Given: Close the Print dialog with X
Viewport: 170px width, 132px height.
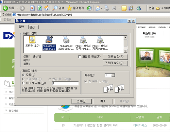Looking at the screenshot, I should [133, 21].
